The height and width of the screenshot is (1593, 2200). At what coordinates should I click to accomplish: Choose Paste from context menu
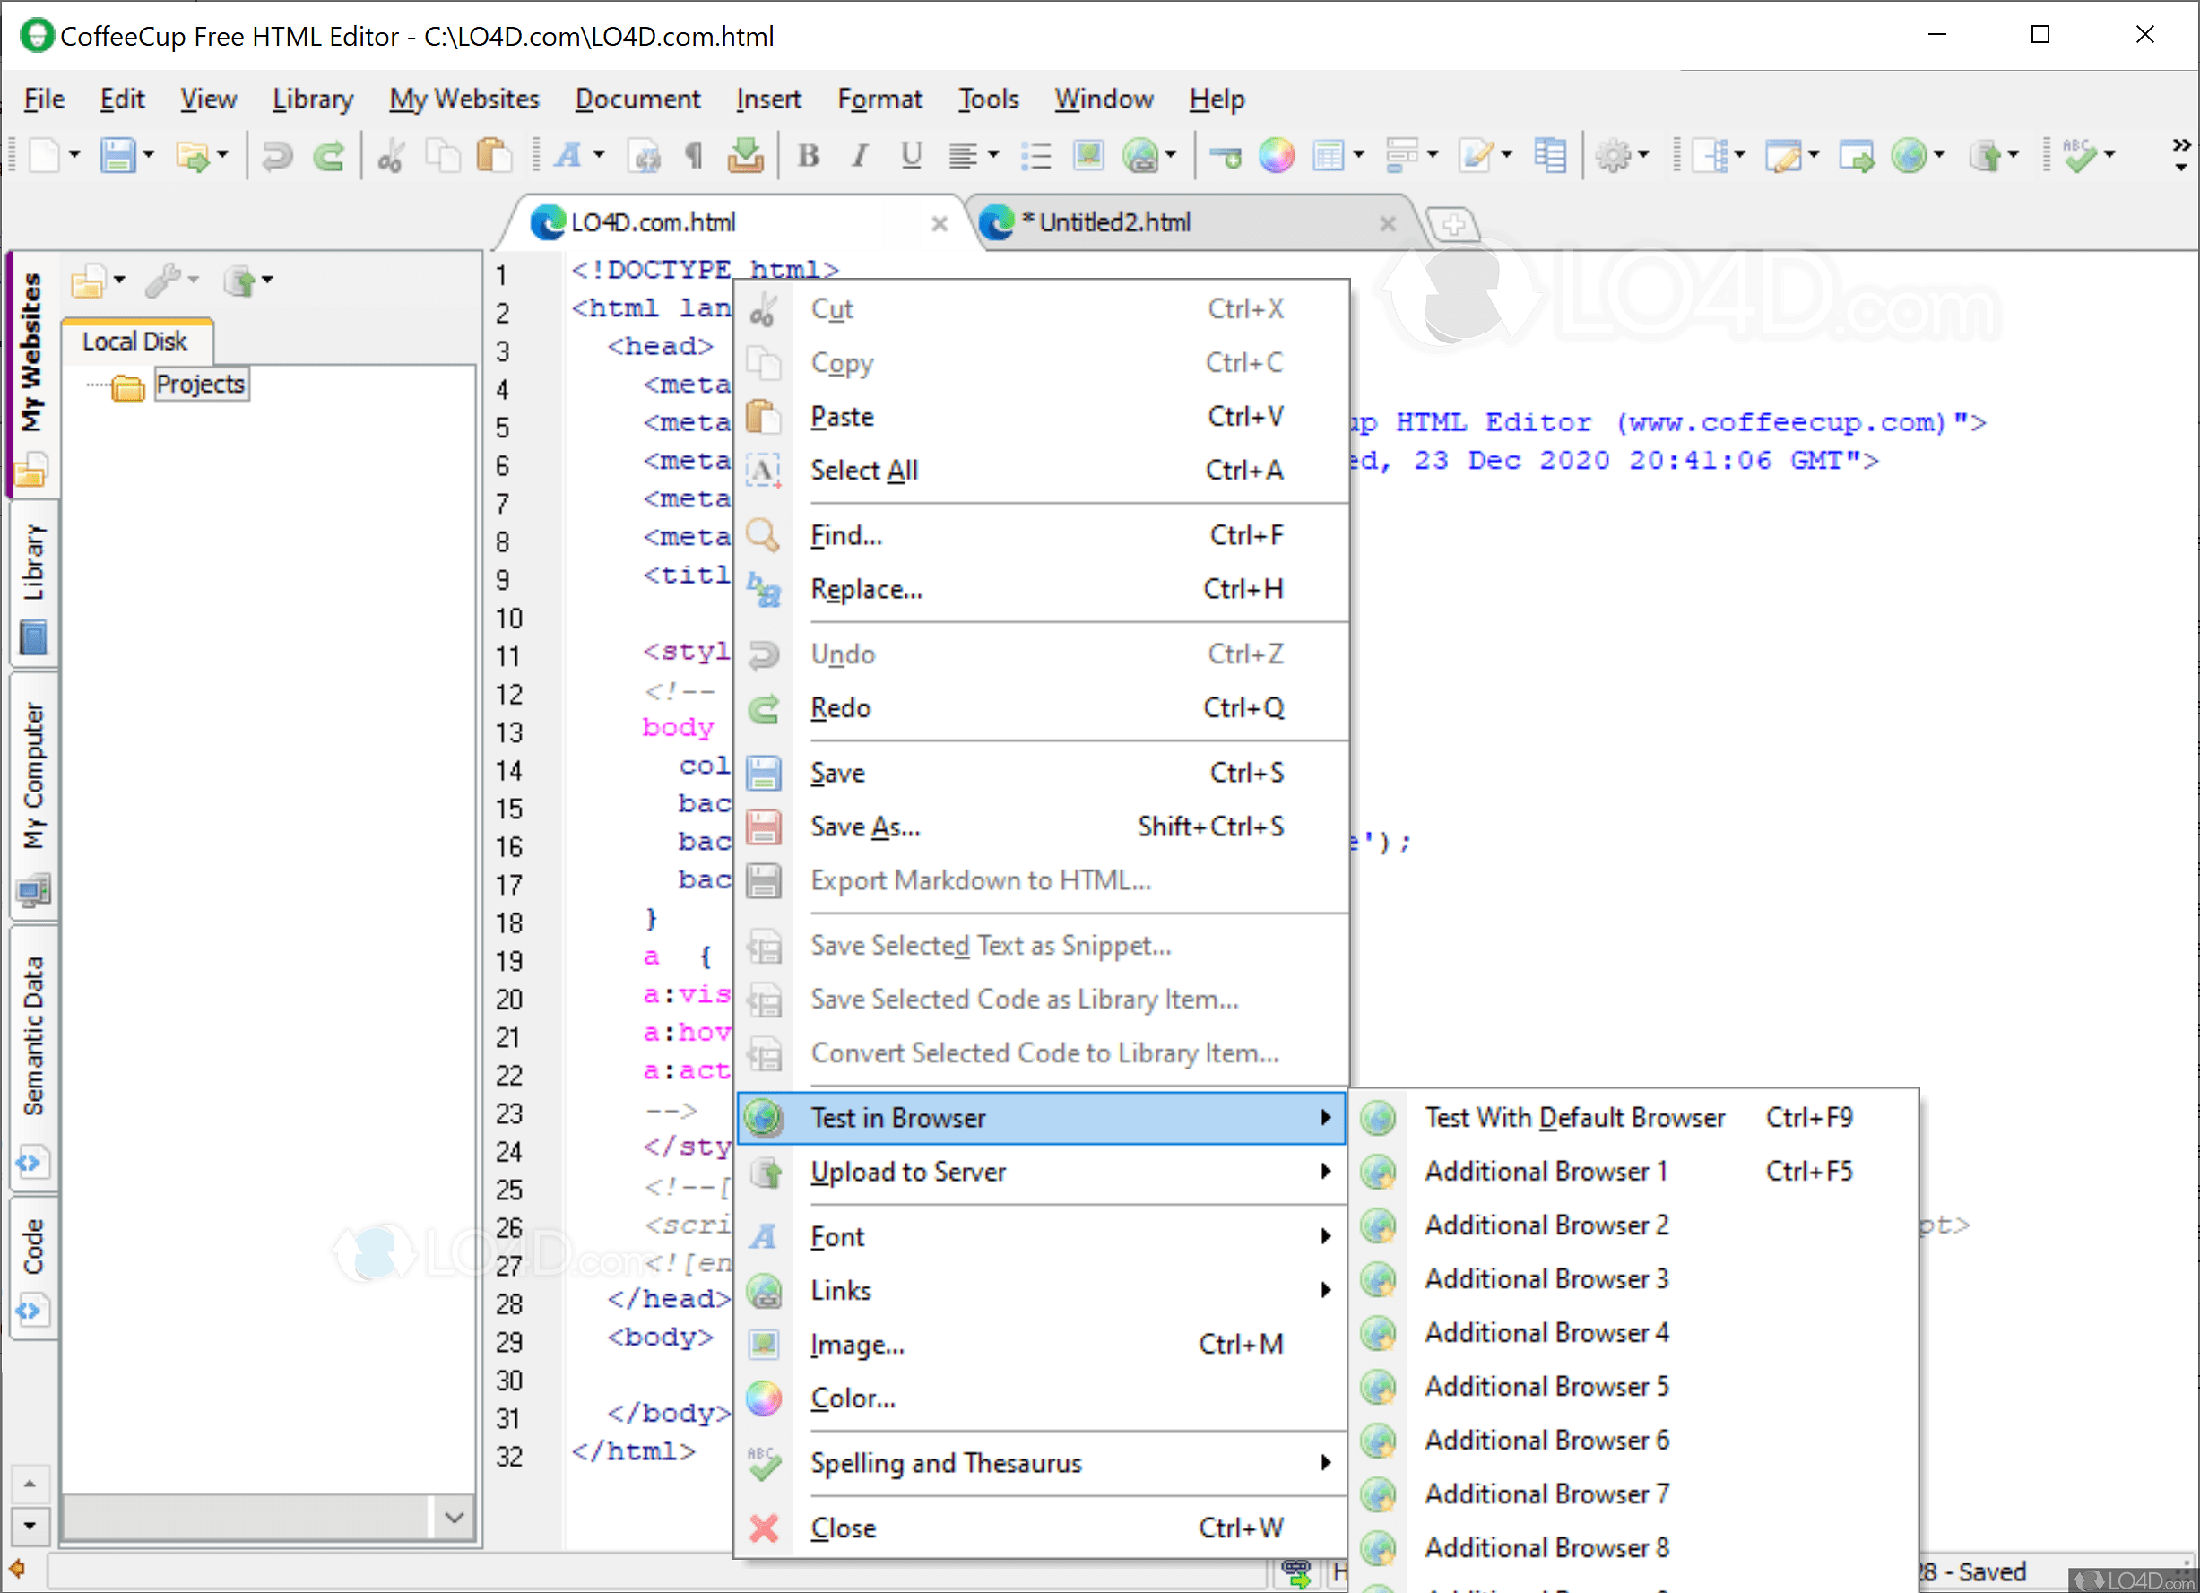click(x=1042, y=417)
